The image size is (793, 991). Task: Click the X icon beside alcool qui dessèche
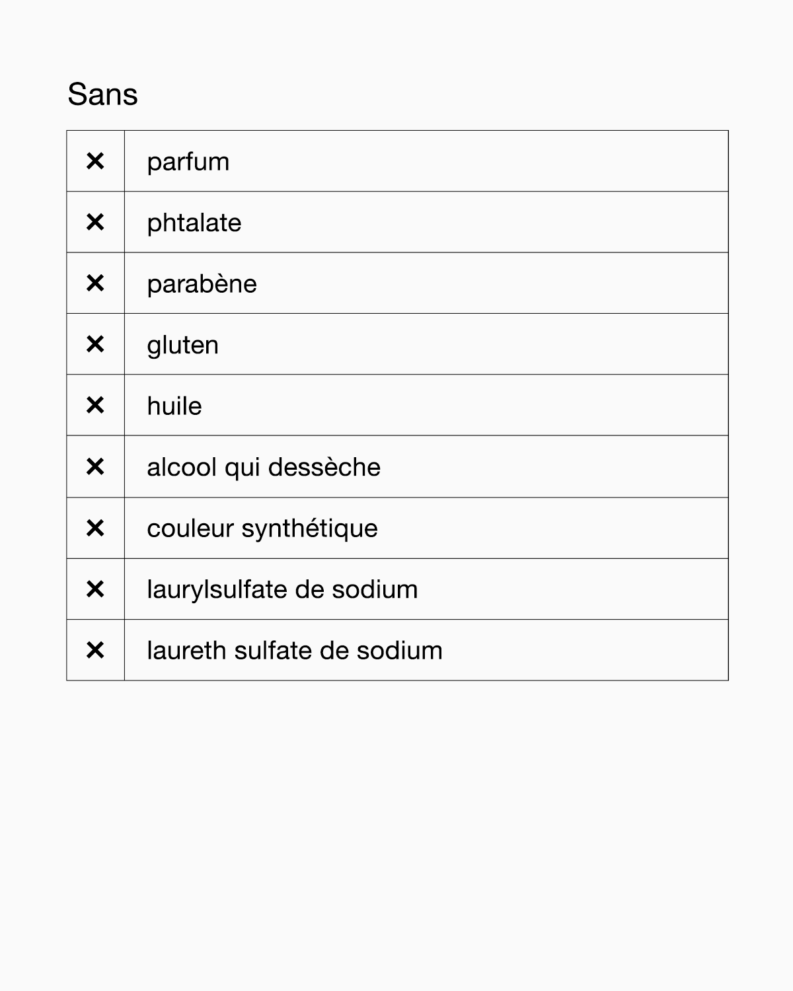95,467
